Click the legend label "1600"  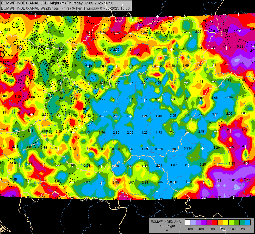click(x=234, y=229)
